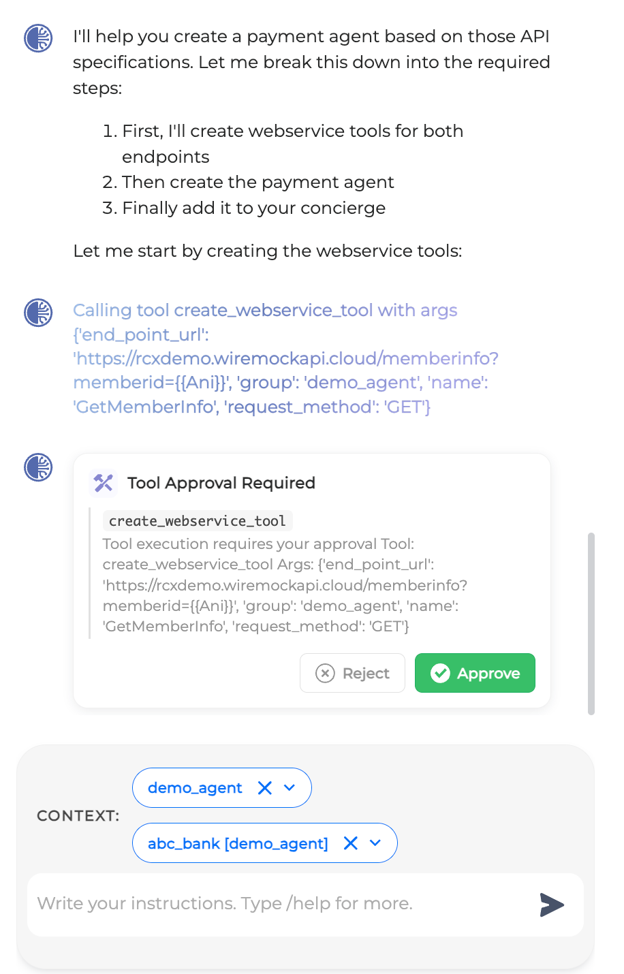Remove the demo_agent context chip via its X
Viewport: 624px width, 974px height.
pyautogui.click(x=264, y=787)
